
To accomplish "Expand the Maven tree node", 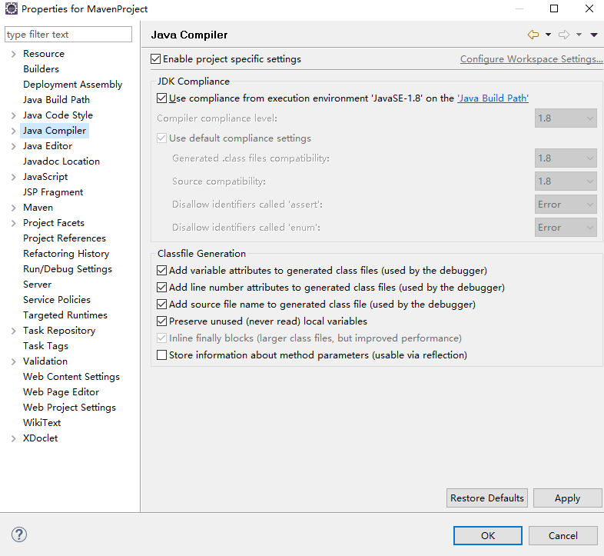I will (x=14, y=208).
